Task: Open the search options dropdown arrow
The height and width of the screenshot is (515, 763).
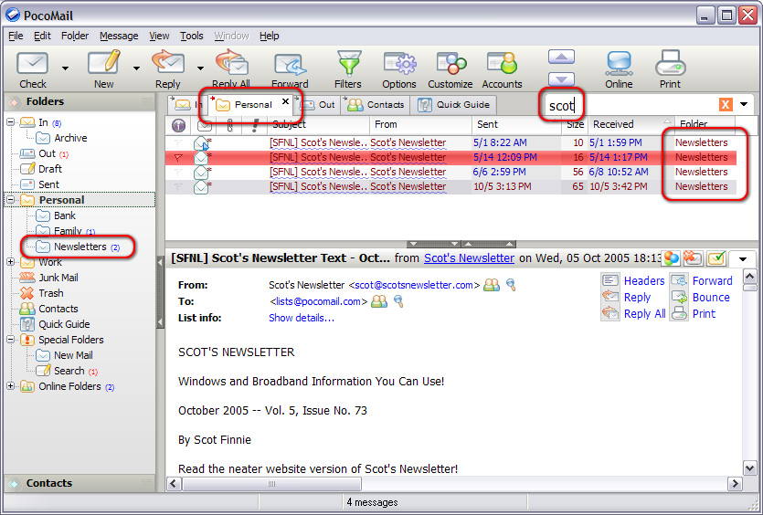Action: pyautogui.click(x=744, y=105)
